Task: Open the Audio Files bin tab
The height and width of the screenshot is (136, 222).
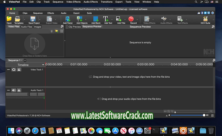Action: point(27,27)
